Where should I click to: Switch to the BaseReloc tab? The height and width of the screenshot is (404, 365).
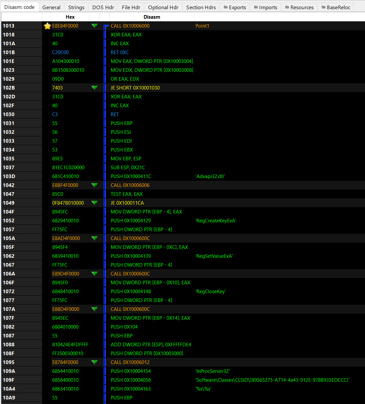(x=335, y=7)
